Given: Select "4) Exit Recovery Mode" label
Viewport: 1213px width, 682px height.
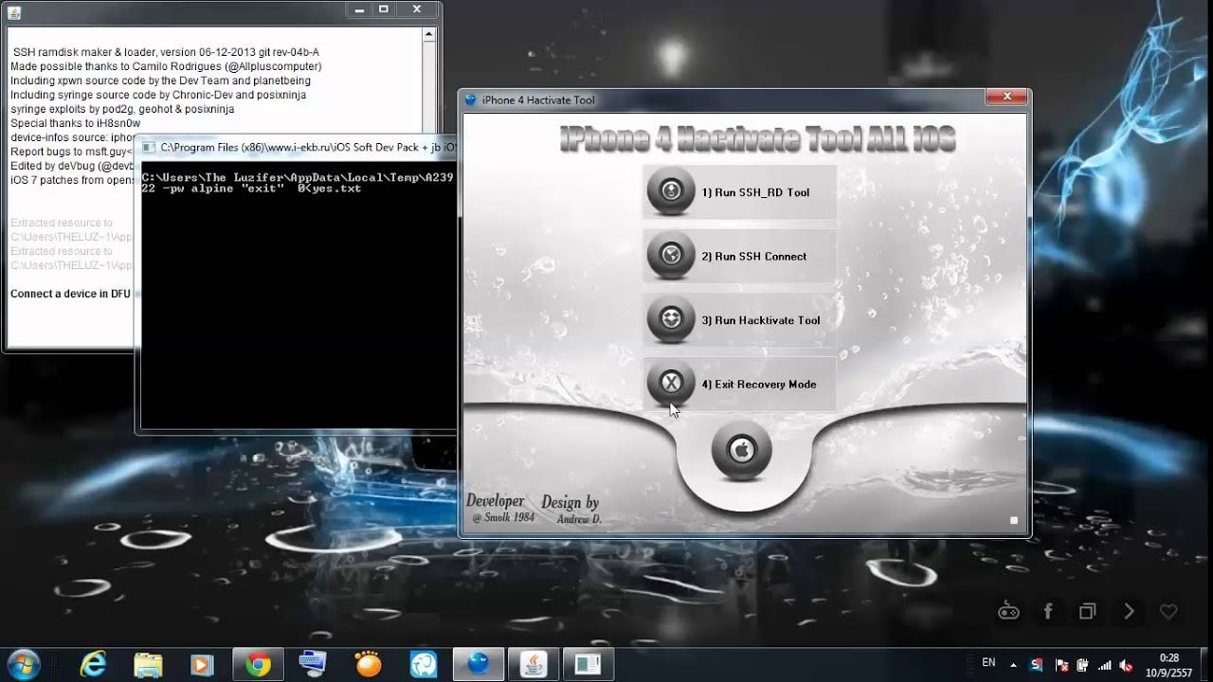Looking at the screenshot, I should point(759,385).
